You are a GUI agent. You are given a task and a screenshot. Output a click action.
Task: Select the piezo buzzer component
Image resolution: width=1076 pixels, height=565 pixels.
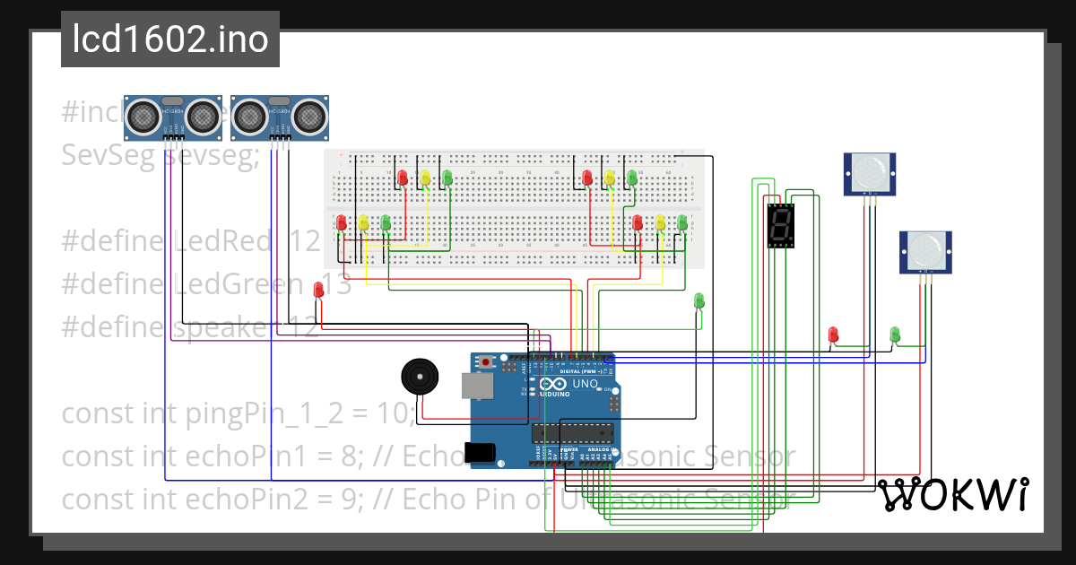click(419, 377)
